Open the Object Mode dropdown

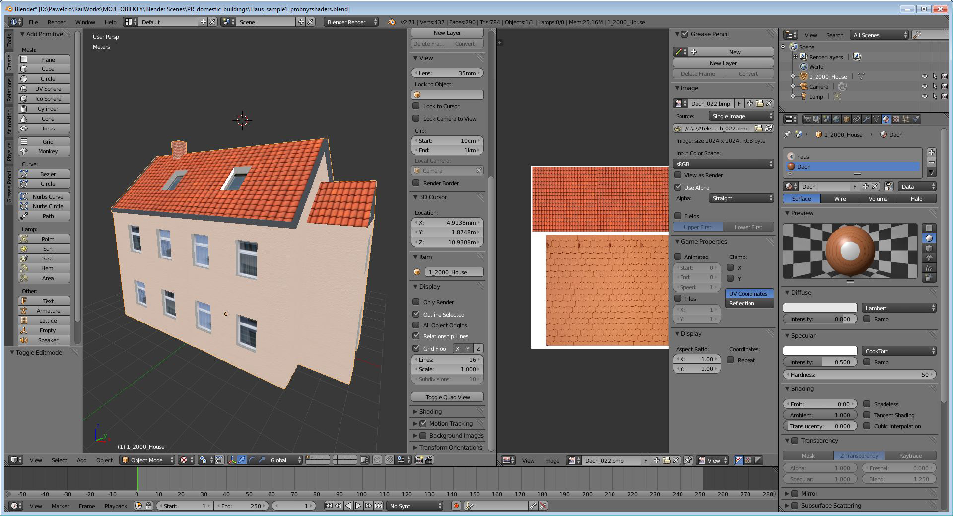point(148,460)
